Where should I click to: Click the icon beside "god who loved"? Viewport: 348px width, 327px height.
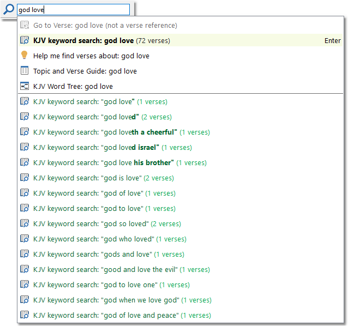(25, 239)
